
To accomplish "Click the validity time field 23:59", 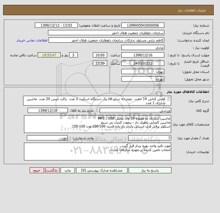I will (x=100, y=63).
